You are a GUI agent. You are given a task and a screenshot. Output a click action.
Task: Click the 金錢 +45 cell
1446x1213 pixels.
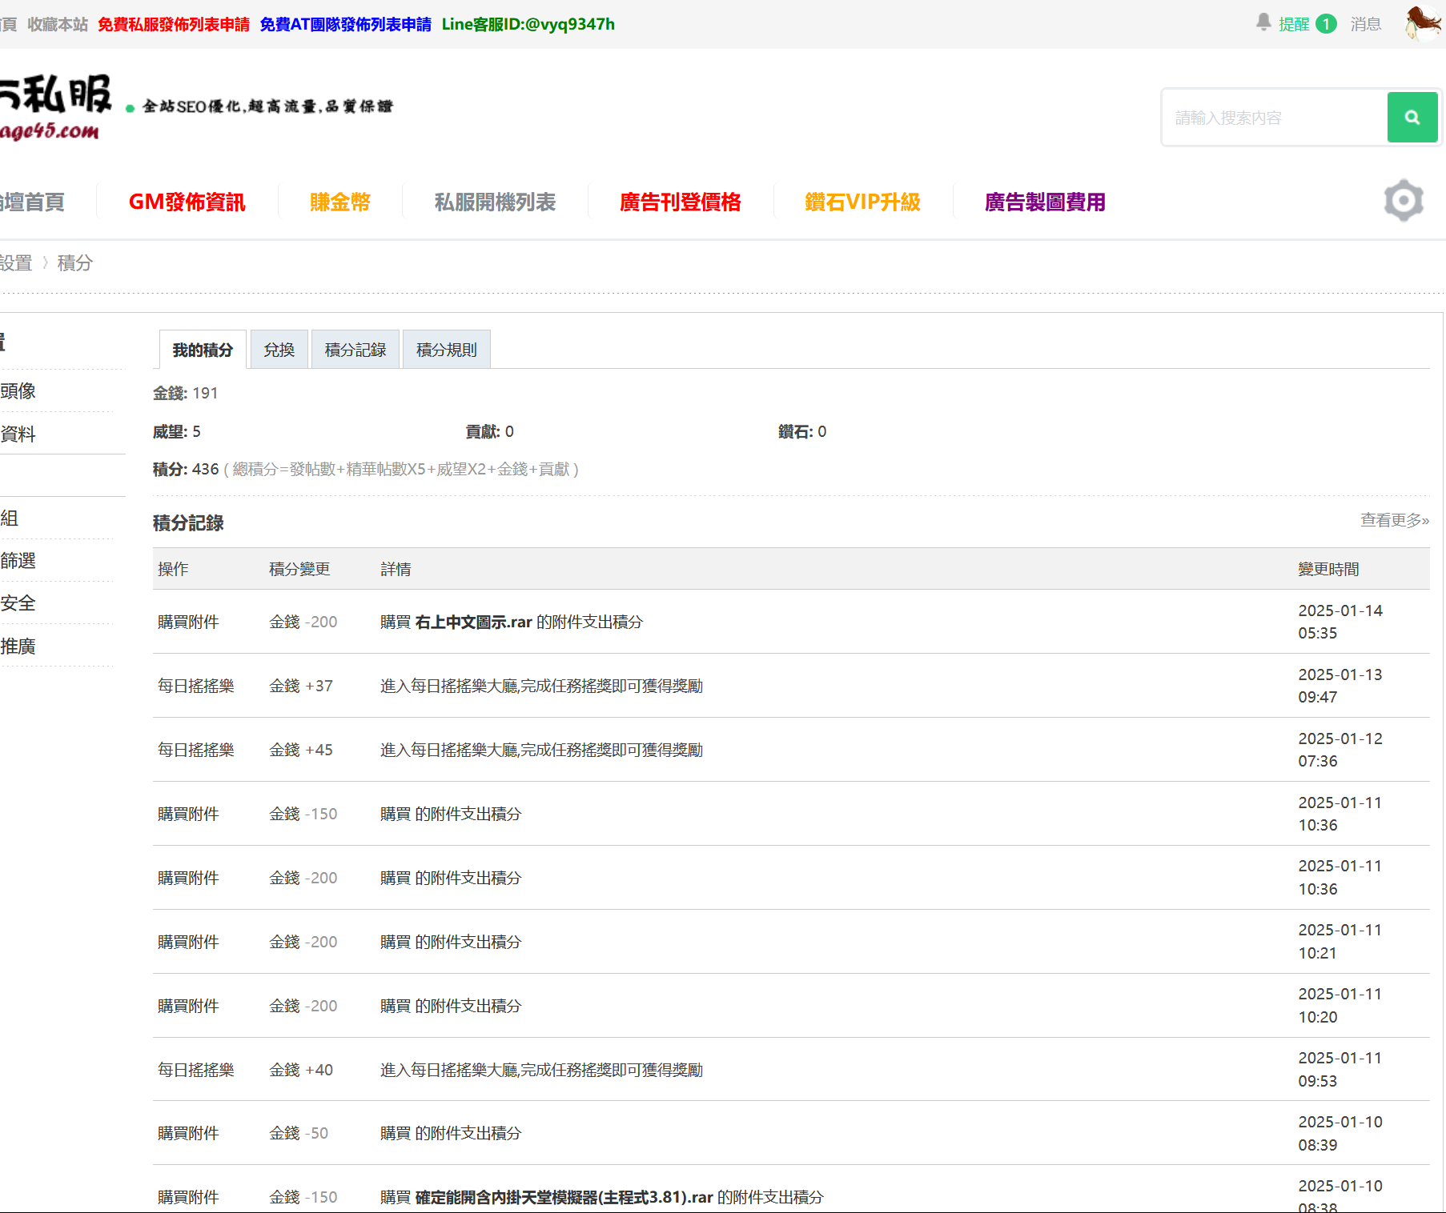(301, 750)
